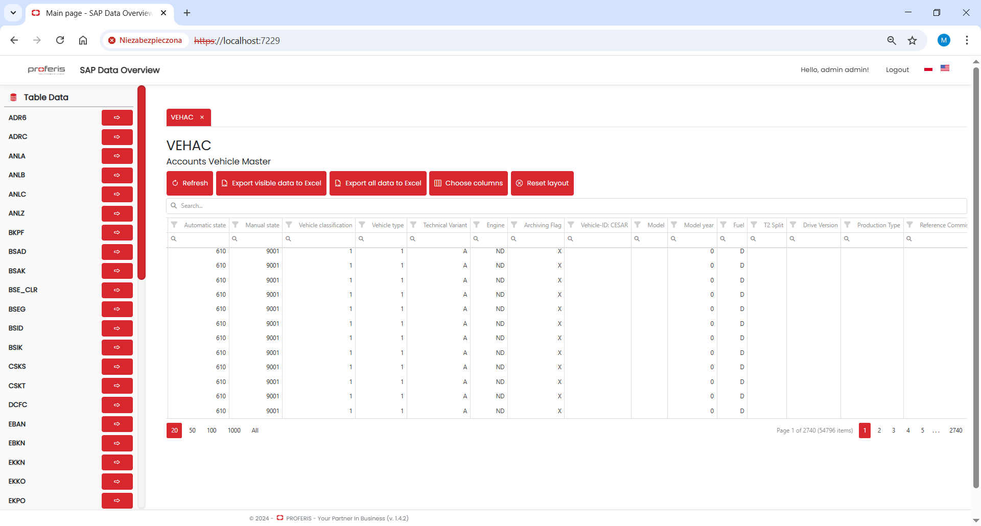Open the ADR6 table arrow button
981x526 pixels.
click(117, 117)
